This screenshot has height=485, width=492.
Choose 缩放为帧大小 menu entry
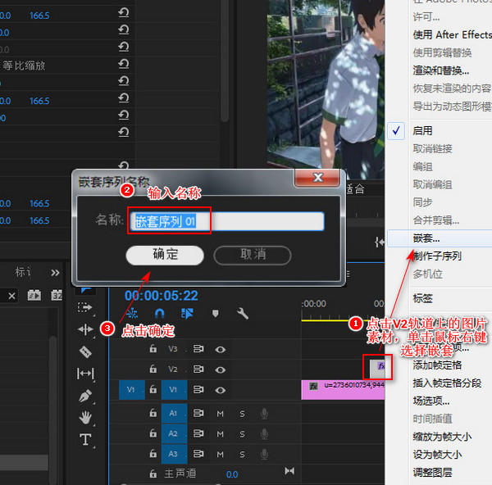[x=442, y=437]
